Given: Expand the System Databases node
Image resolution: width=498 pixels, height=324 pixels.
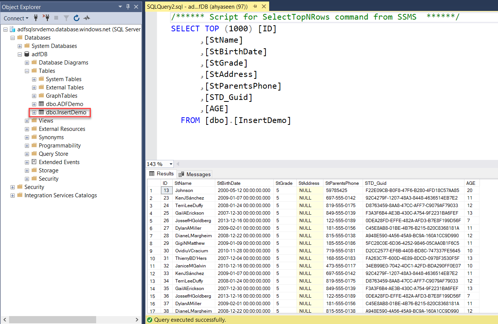Looking at the screenshot, I should click(19, 46).
